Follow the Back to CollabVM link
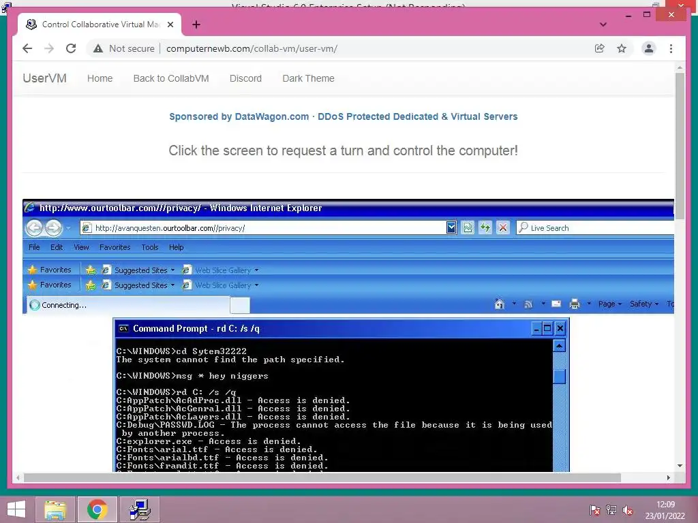The image size is (698, 523). point(171,78)
